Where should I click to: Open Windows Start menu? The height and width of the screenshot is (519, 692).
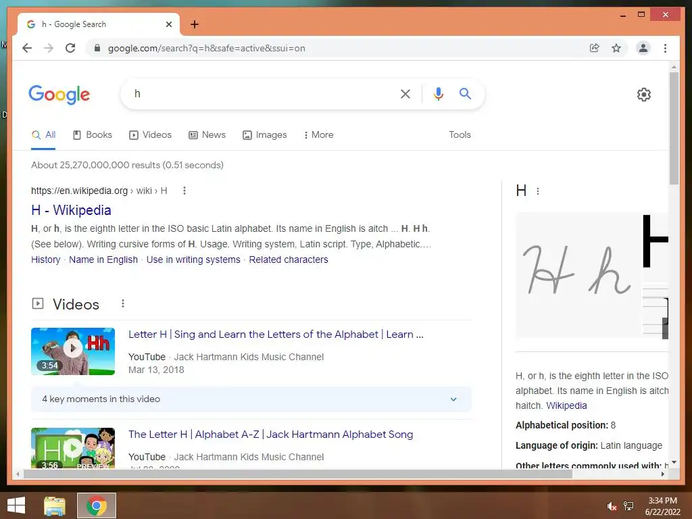pyautogui.click(x=16, y=505)
